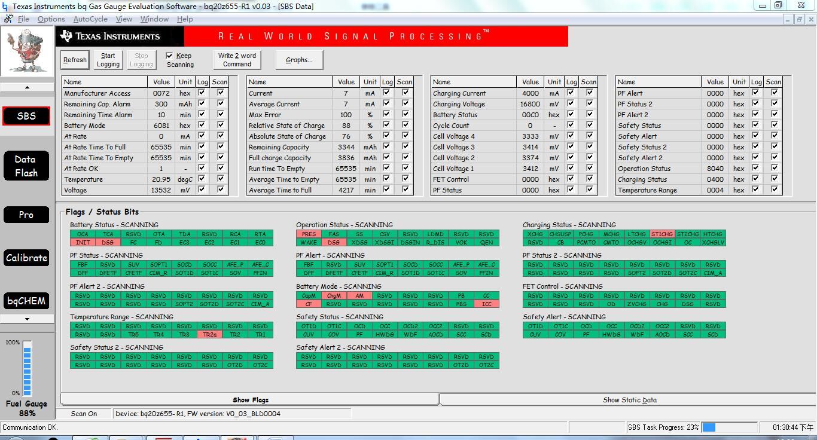
Task: Click the red CapM bit in Battery Mode
Action: pos(309,296)
